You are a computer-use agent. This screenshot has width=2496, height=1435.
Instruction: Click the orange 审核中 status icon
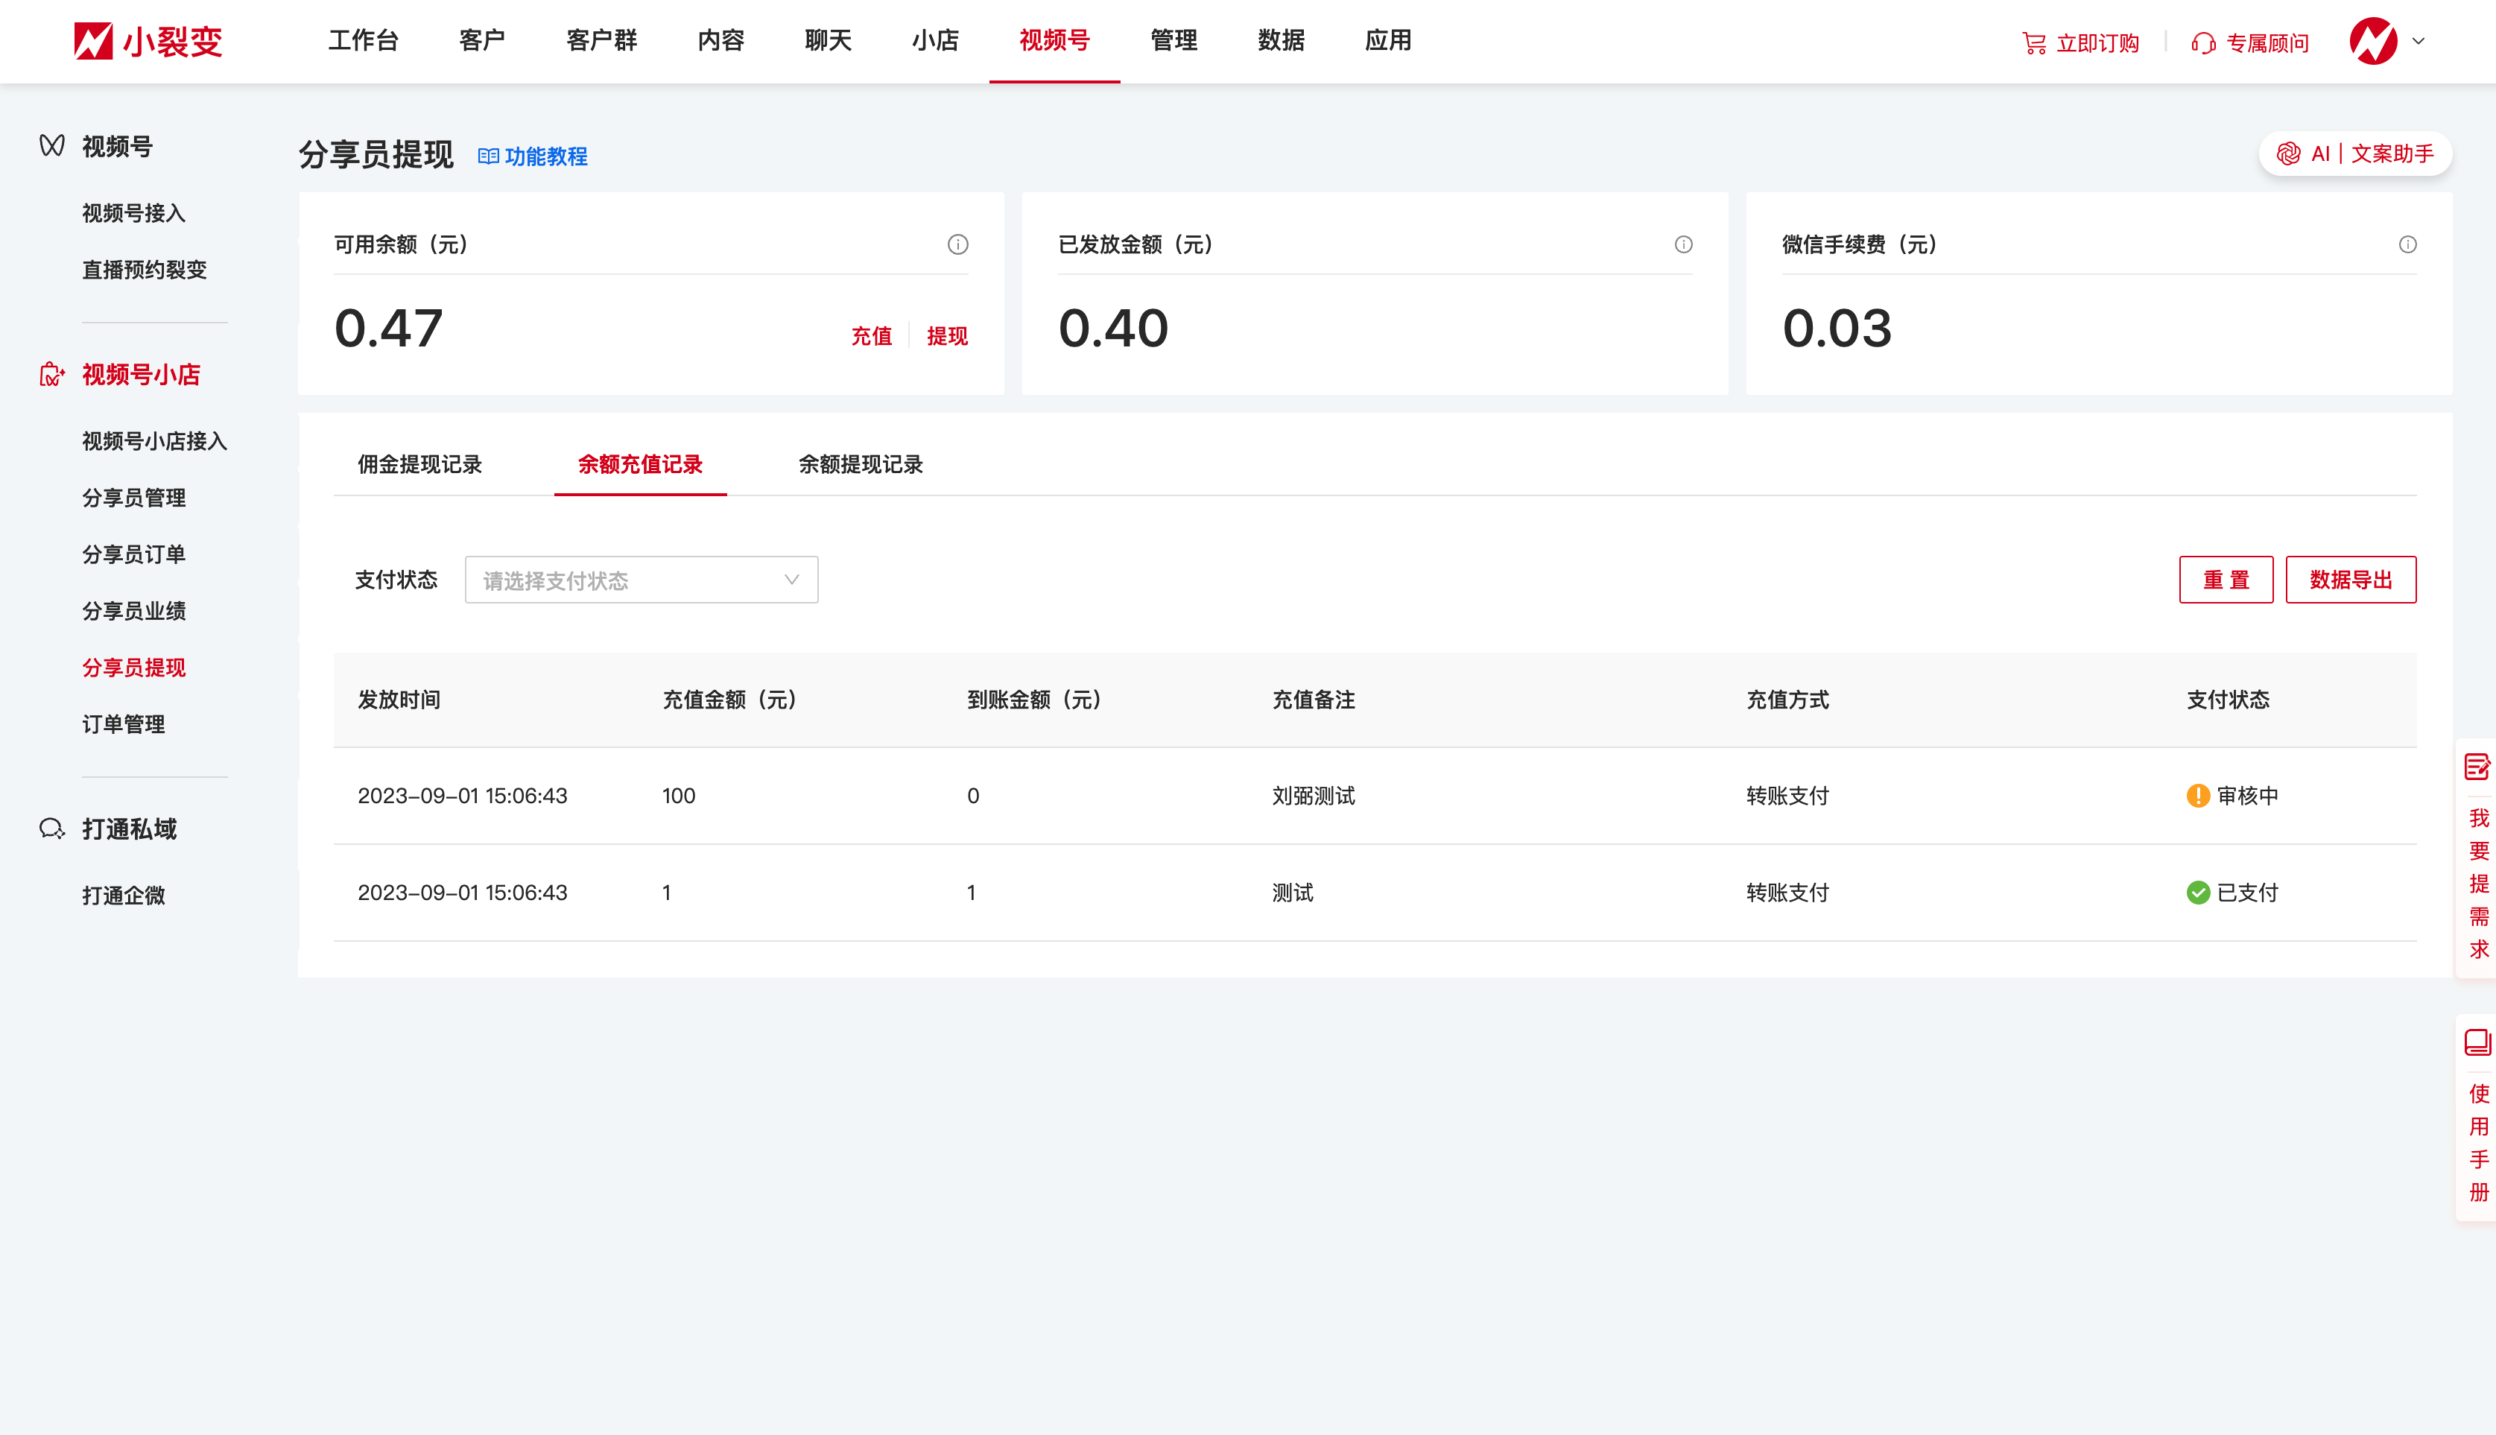click(2197, 796)
